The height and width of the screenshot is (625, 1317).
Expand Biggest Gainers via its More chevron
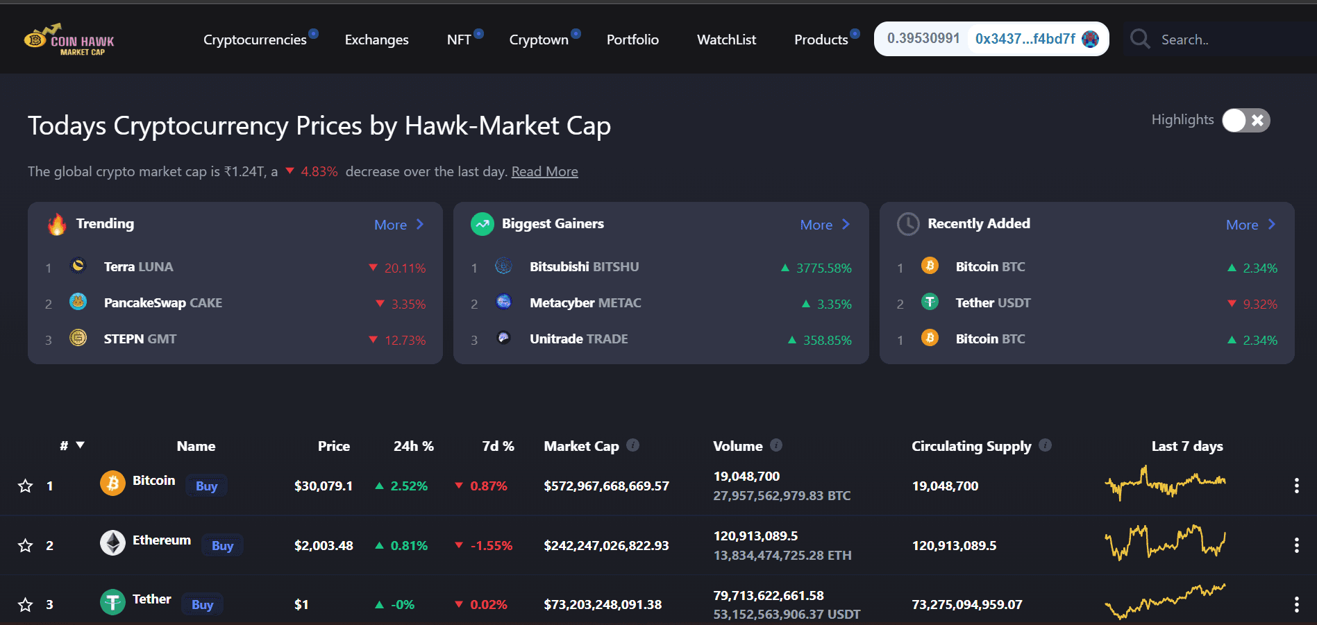[x=846, y=224]
